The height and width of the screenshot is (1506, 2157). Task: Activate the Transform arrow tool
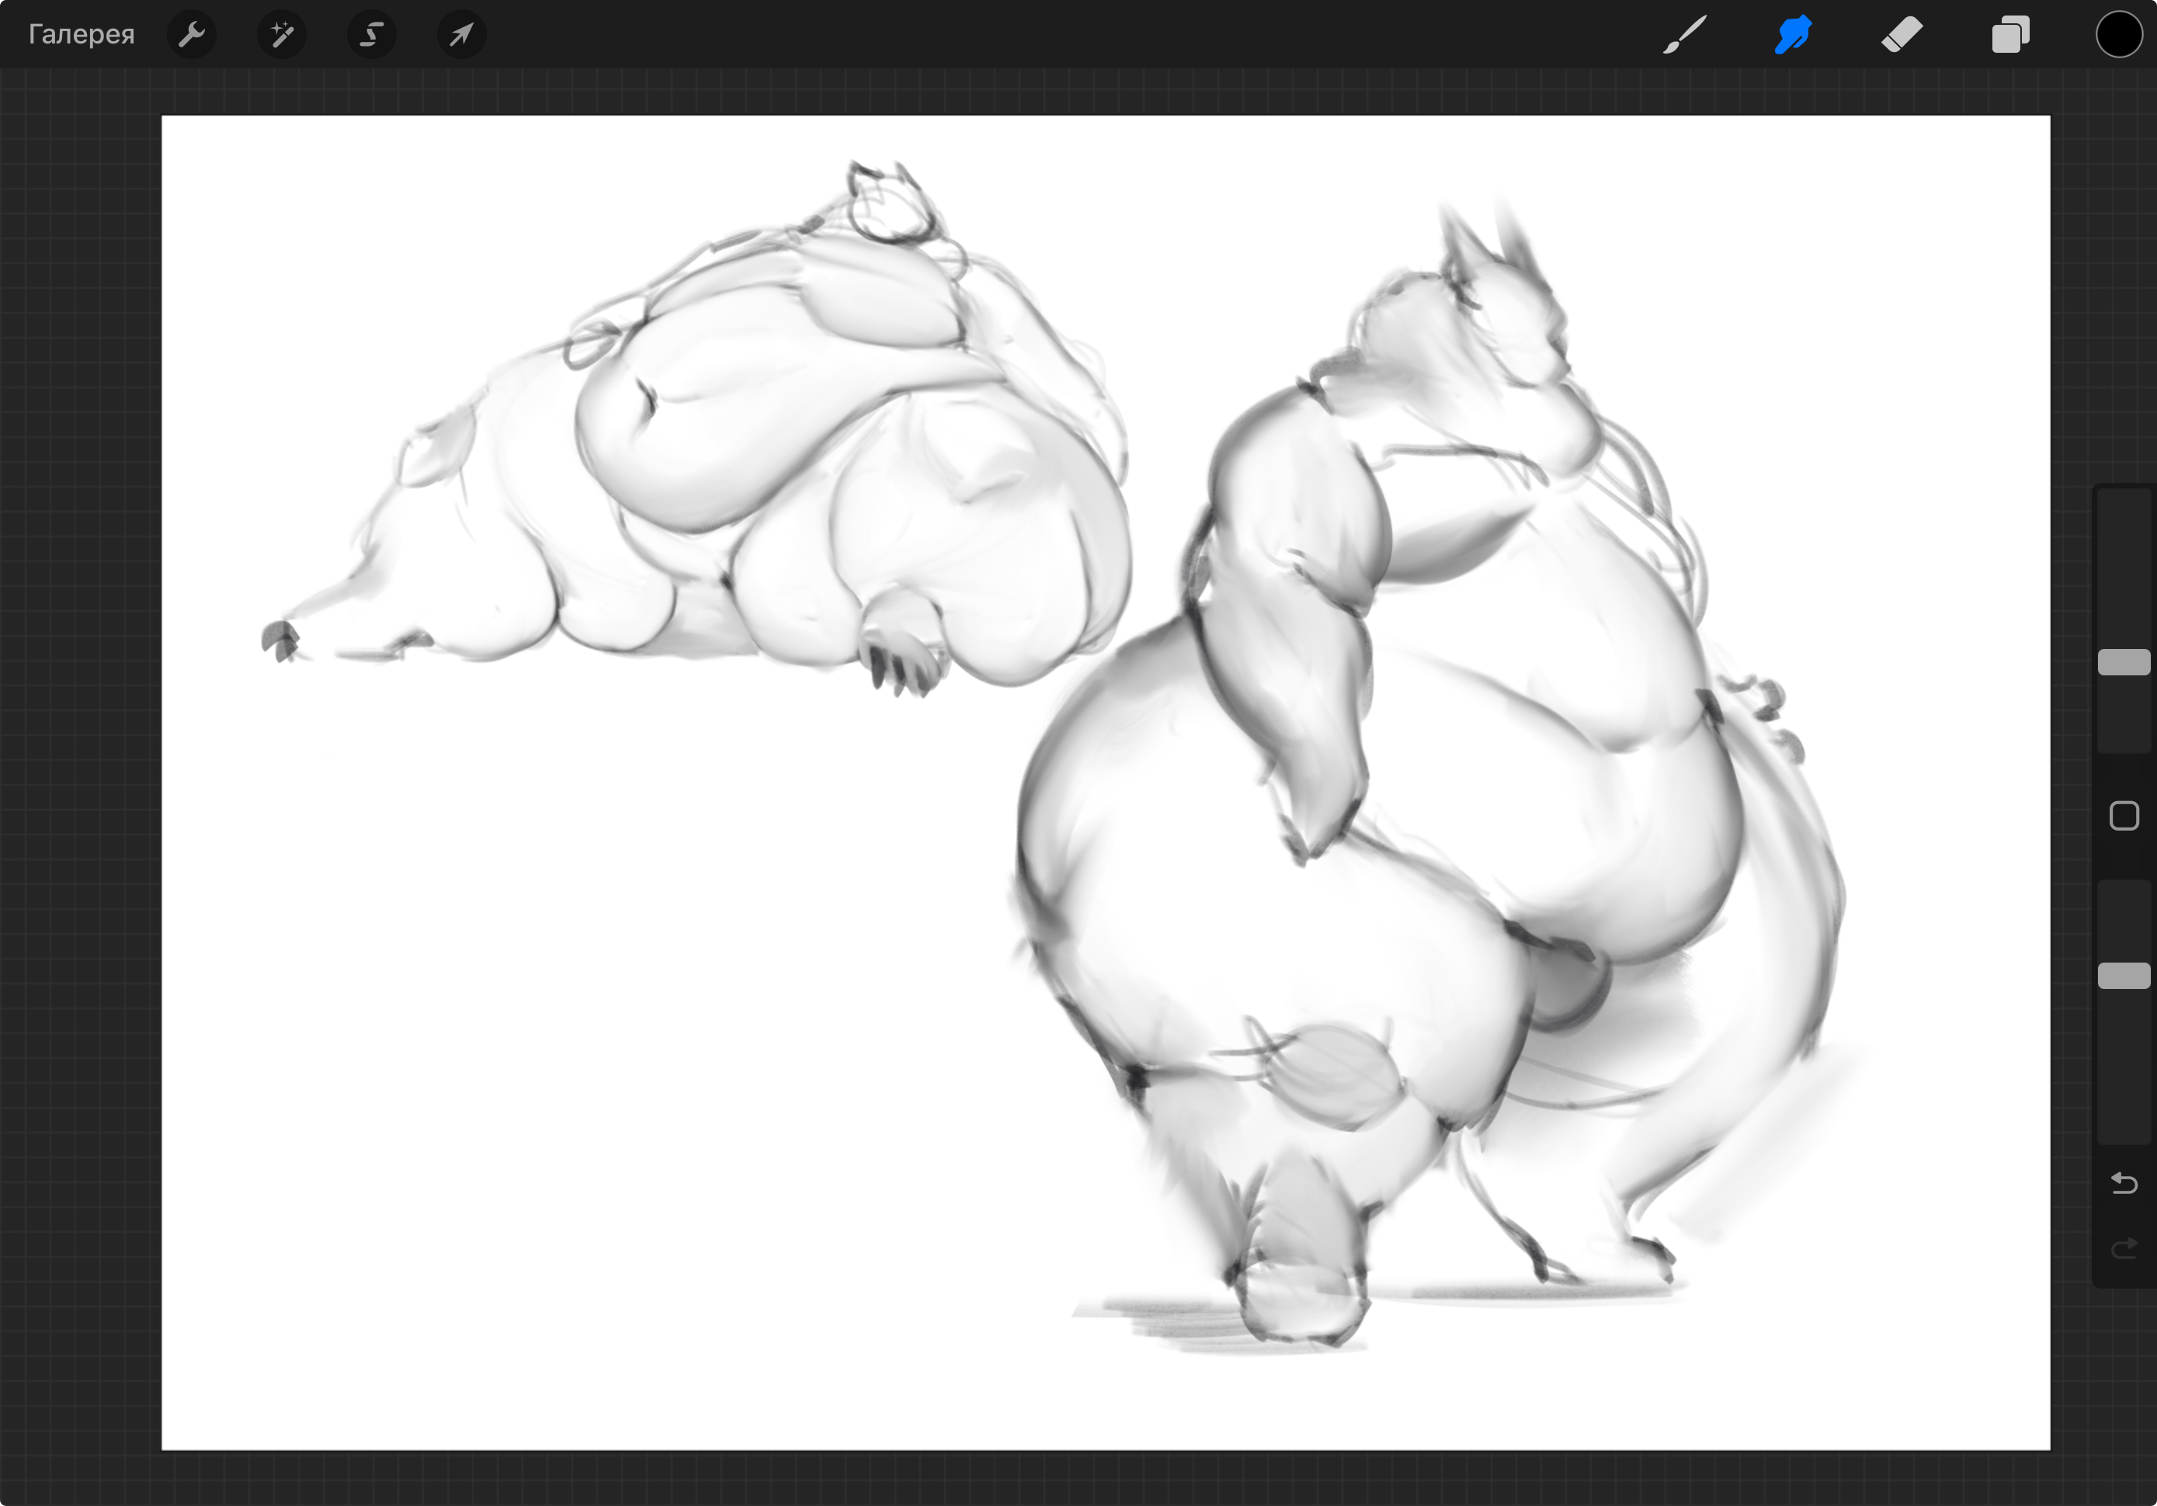click(461, 35)
